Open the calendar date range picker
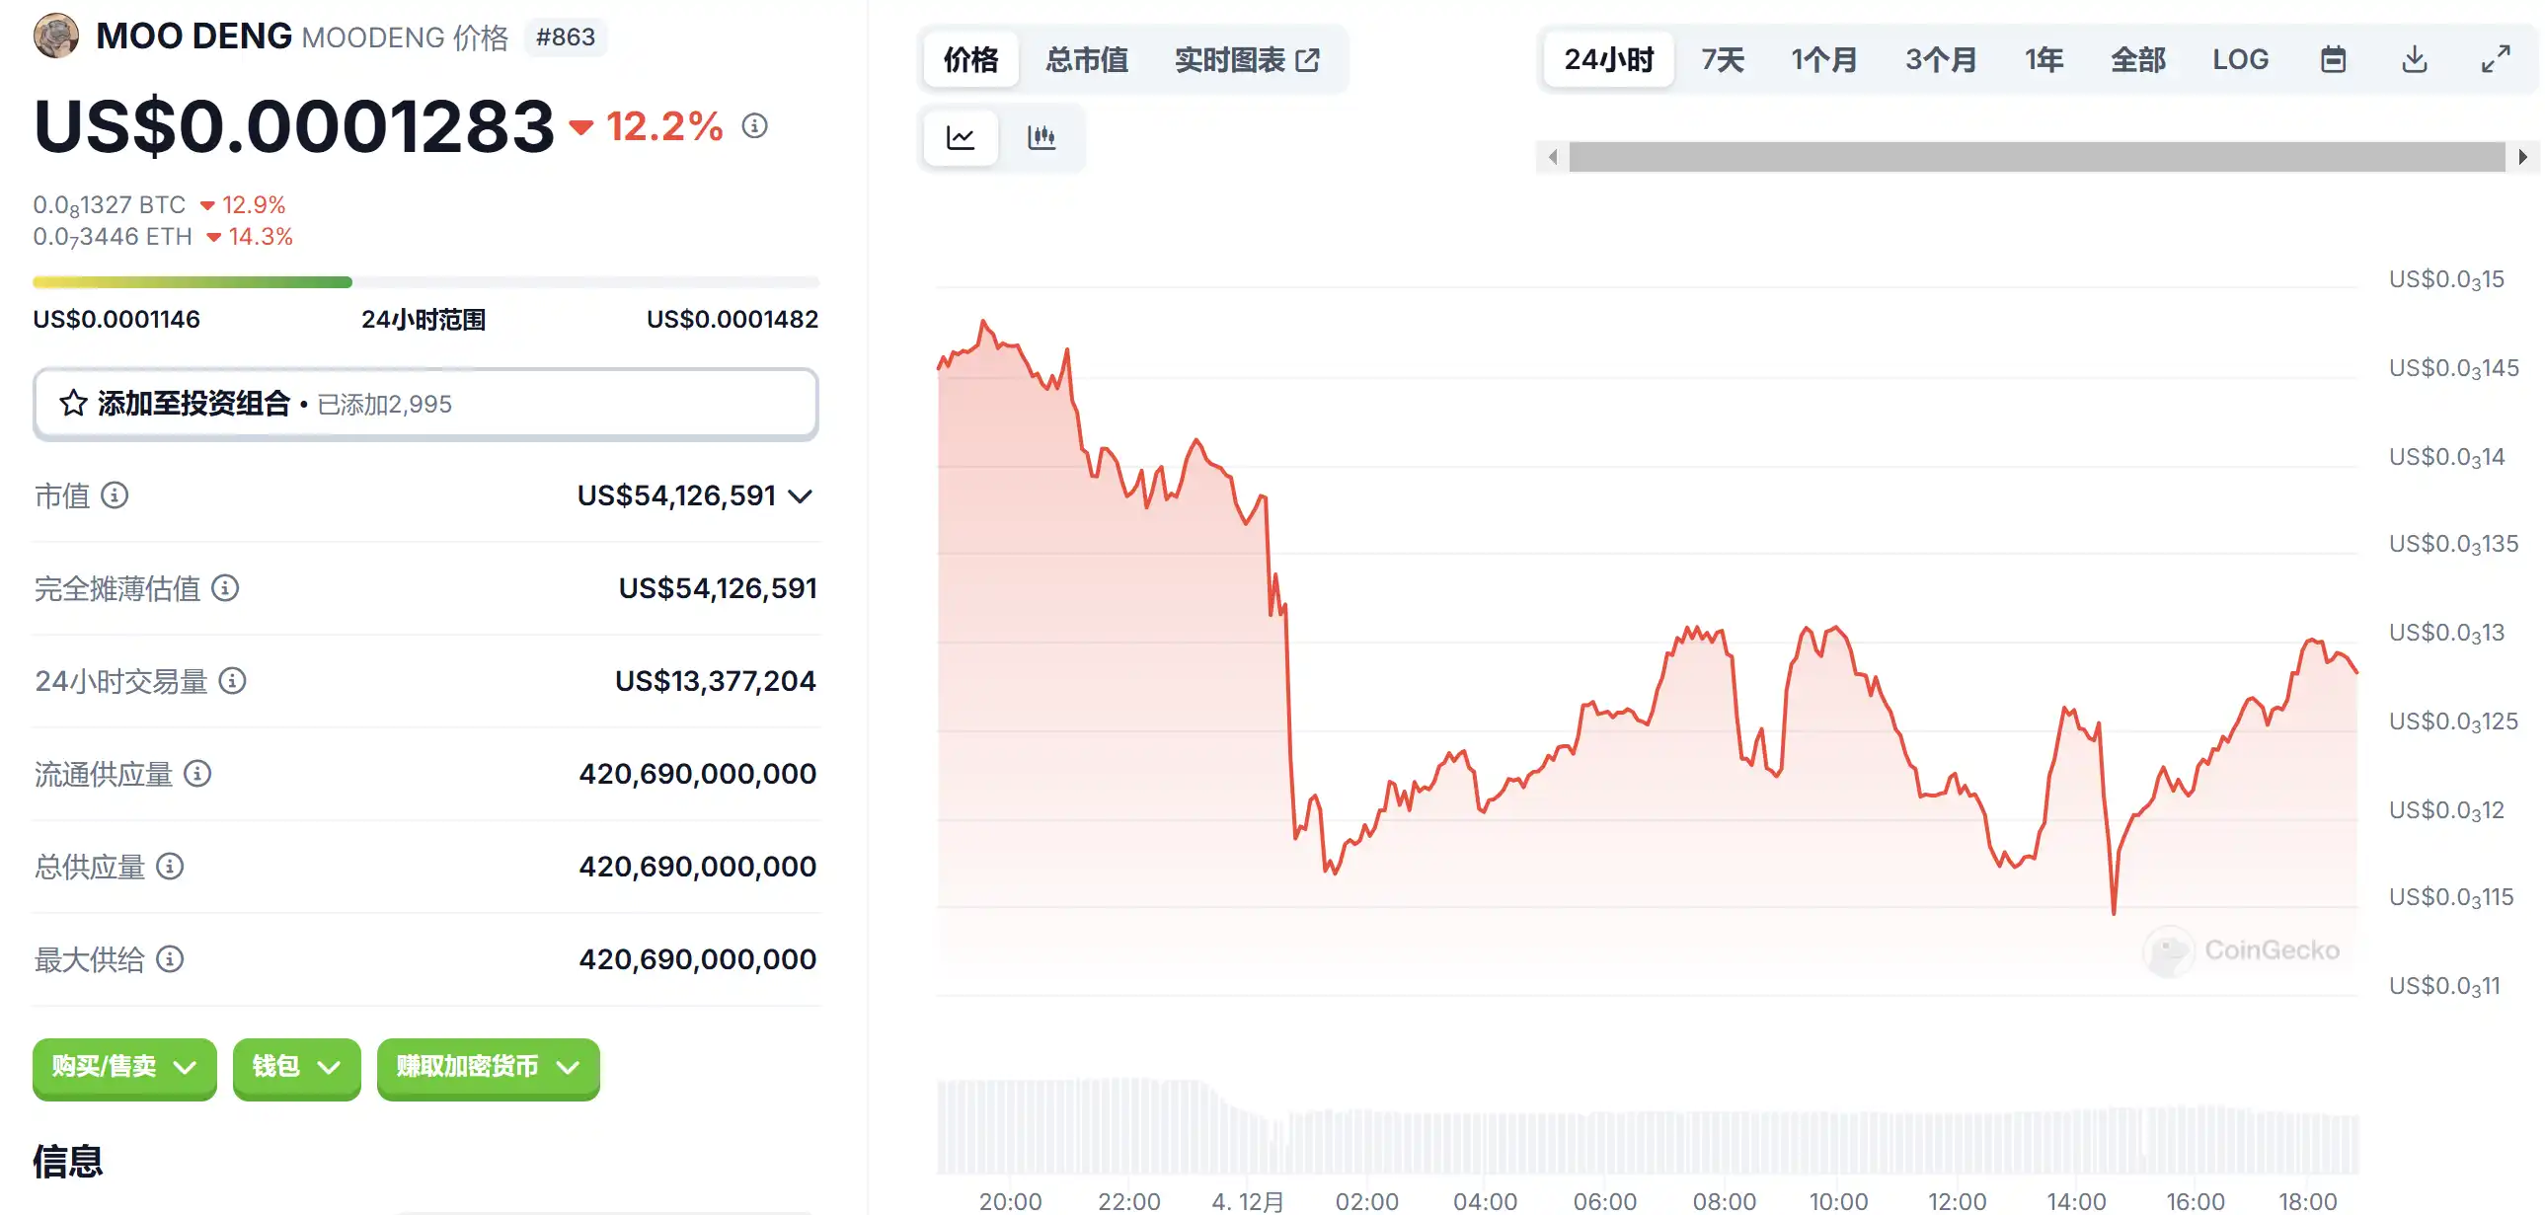Image resolution: width=2545 pixels, height=1215 pixels. [x=2333, y=59]
